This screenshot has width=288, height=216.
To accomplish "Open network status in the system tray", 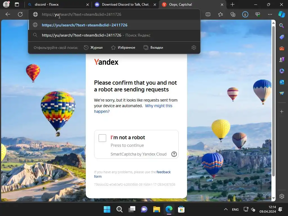I will point(246,209).
